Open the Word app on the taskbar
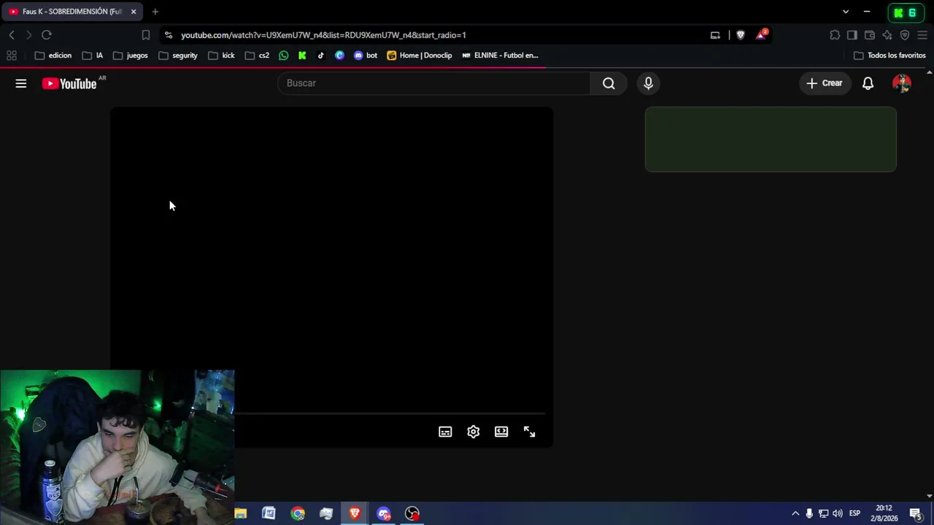This screenshot has height=525, width=934. coord(269,513)
